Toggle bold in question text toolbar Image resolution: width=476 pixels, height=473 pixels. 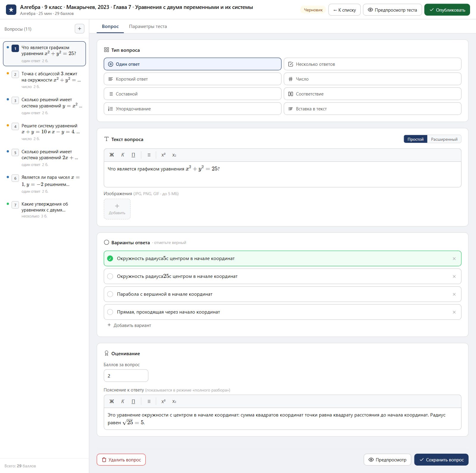pyautogui.click(x=112, y=155)
